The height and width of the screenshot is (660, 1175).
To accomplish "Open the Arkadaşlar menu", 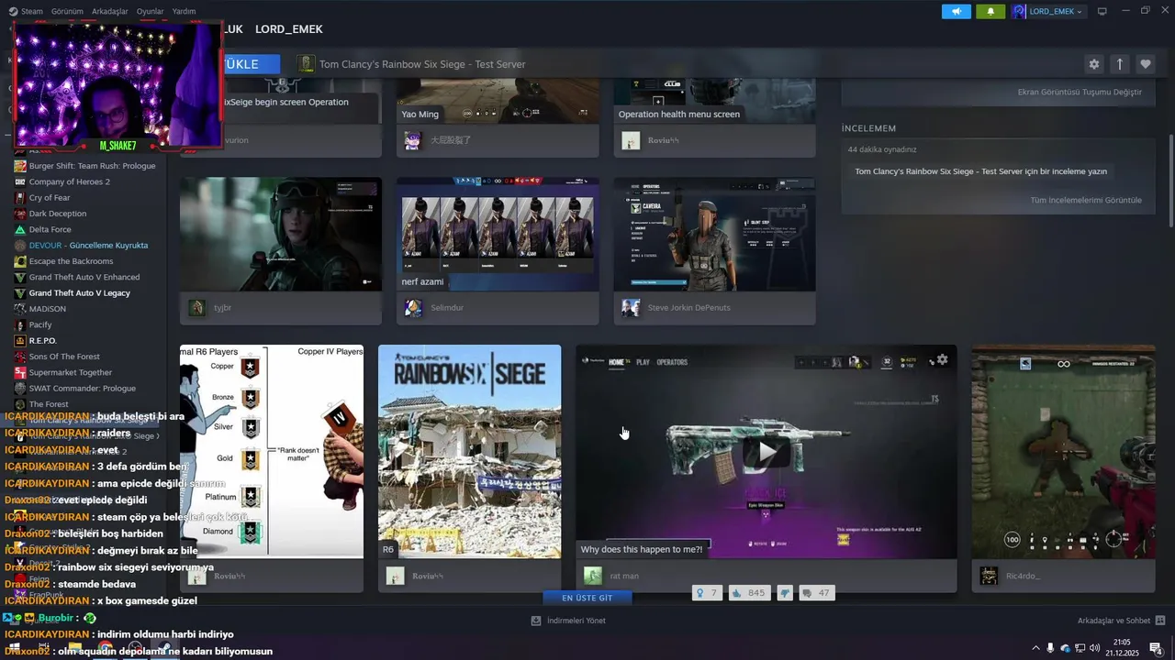I will (x=110, y=11).
